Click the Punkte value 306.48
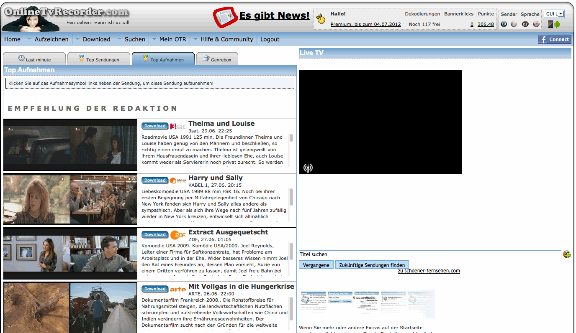 (486, 24)
